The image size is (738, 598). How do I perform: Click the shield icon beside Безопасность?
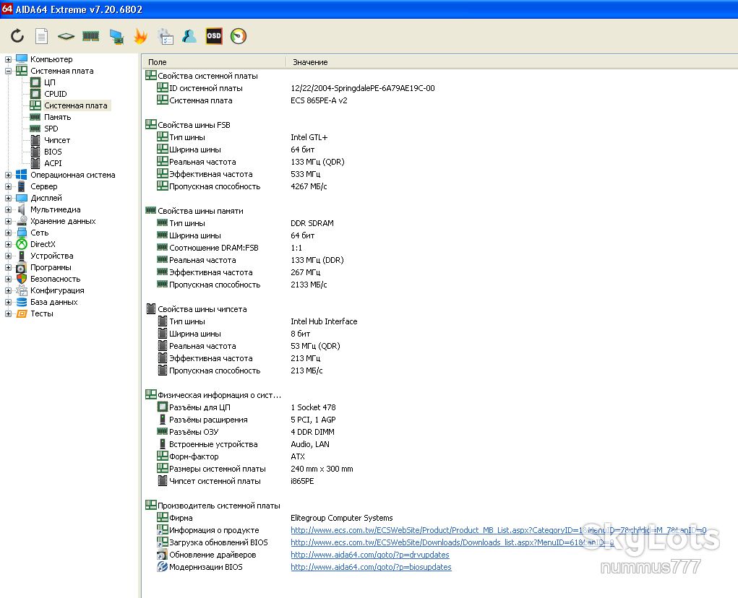pos(22,279)
